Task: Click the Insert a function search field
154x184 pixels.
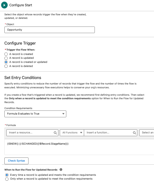Action: point(110,133)
